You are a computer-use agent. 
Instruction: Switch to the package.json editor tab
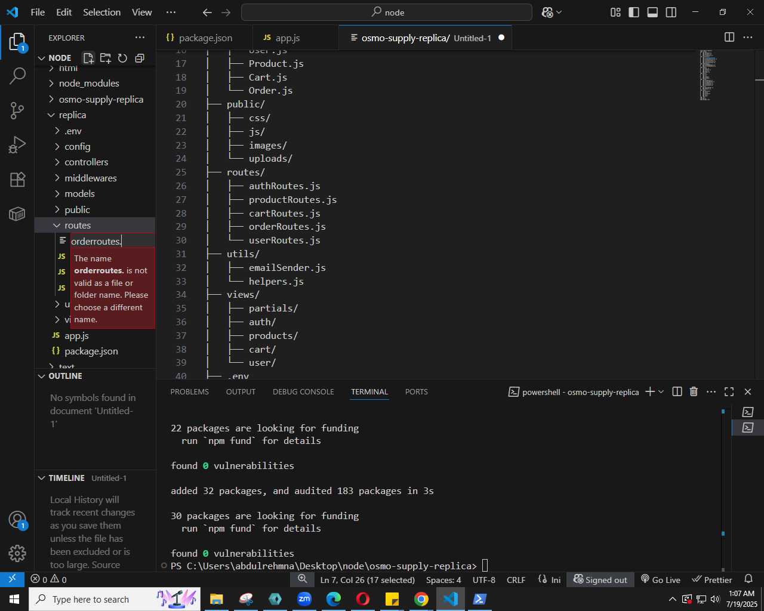[x=205, y=38]
